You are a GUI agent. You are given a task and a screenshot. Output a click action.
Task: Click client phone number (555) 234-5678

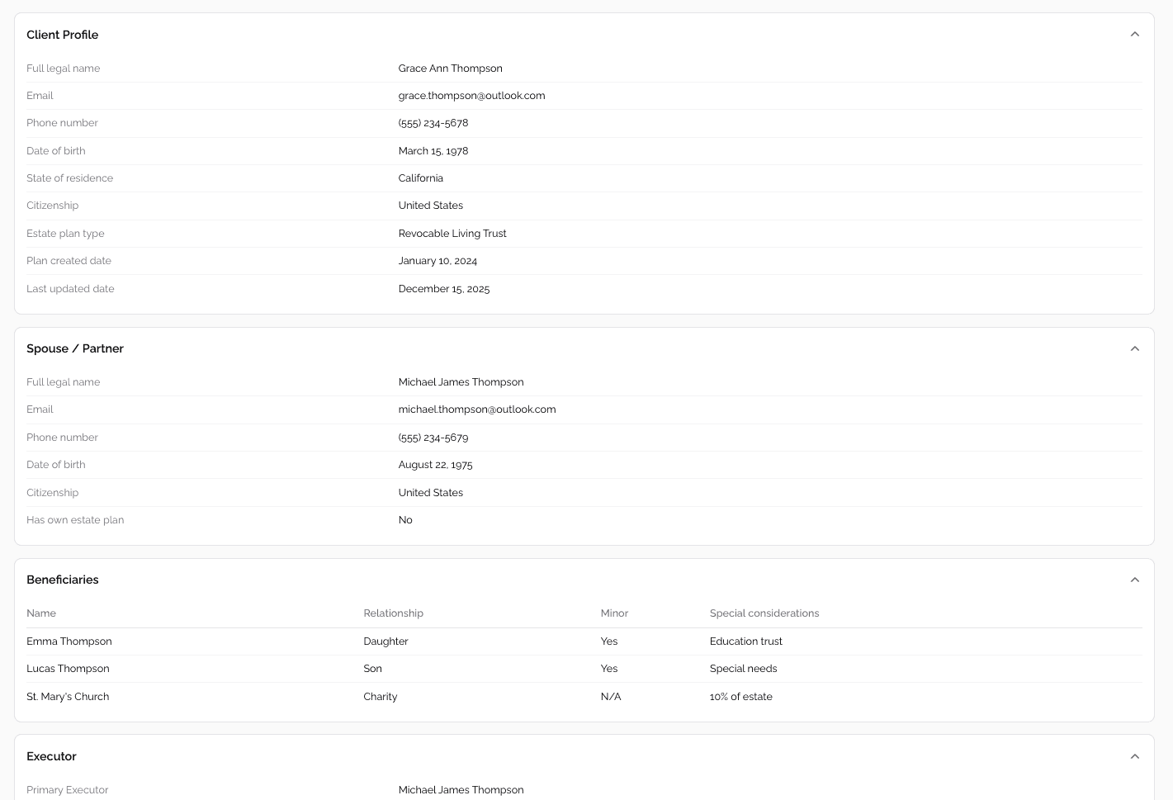click(x=433, y=123)
